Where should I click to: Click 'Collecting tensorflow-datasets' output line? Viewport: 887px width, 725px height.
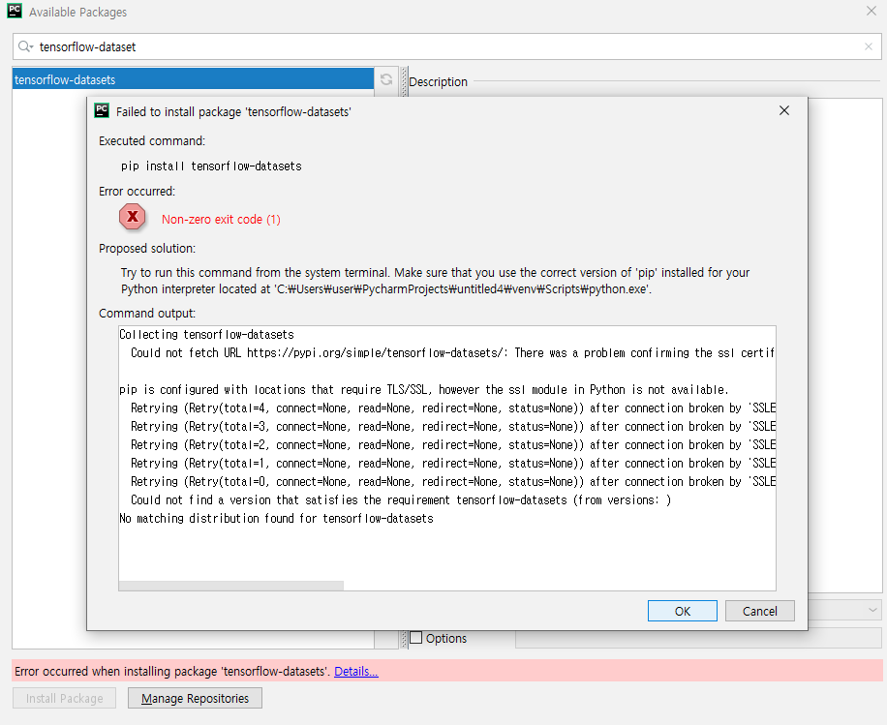pyautogui.click(x=206, y=334)
